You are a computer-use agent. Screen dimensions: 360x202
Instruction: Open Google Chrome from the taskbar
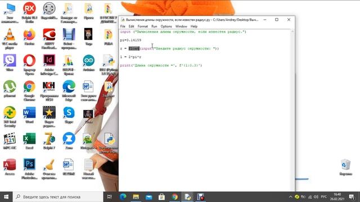(175, 197)
